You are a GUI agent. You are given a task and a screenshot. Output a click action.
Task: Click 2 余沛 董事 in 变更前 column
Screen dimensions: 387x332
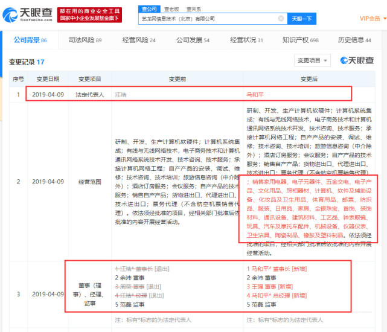[130, 278]
